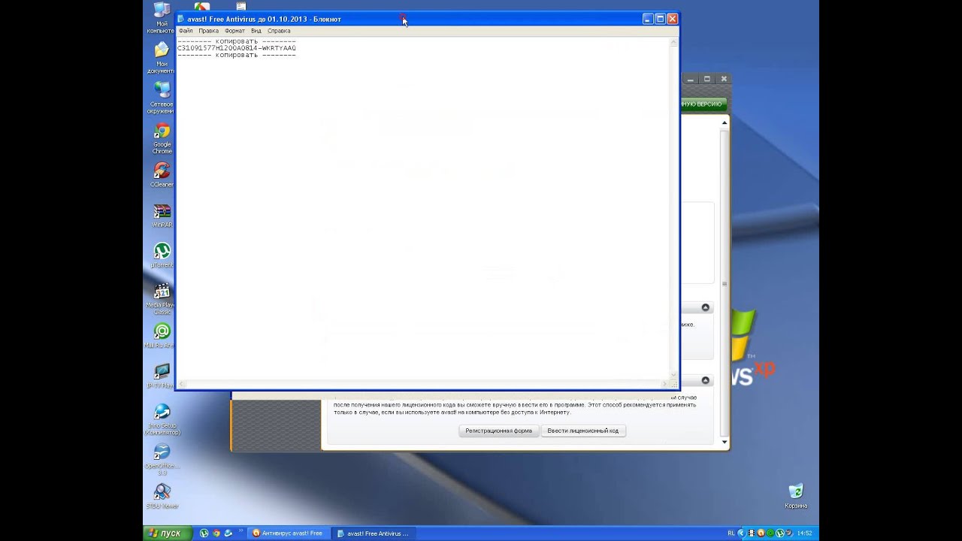The width and height of the screenshot is (962, 541).
Task: Open the Файл menu in Notepad
Action: click(186, 31)
